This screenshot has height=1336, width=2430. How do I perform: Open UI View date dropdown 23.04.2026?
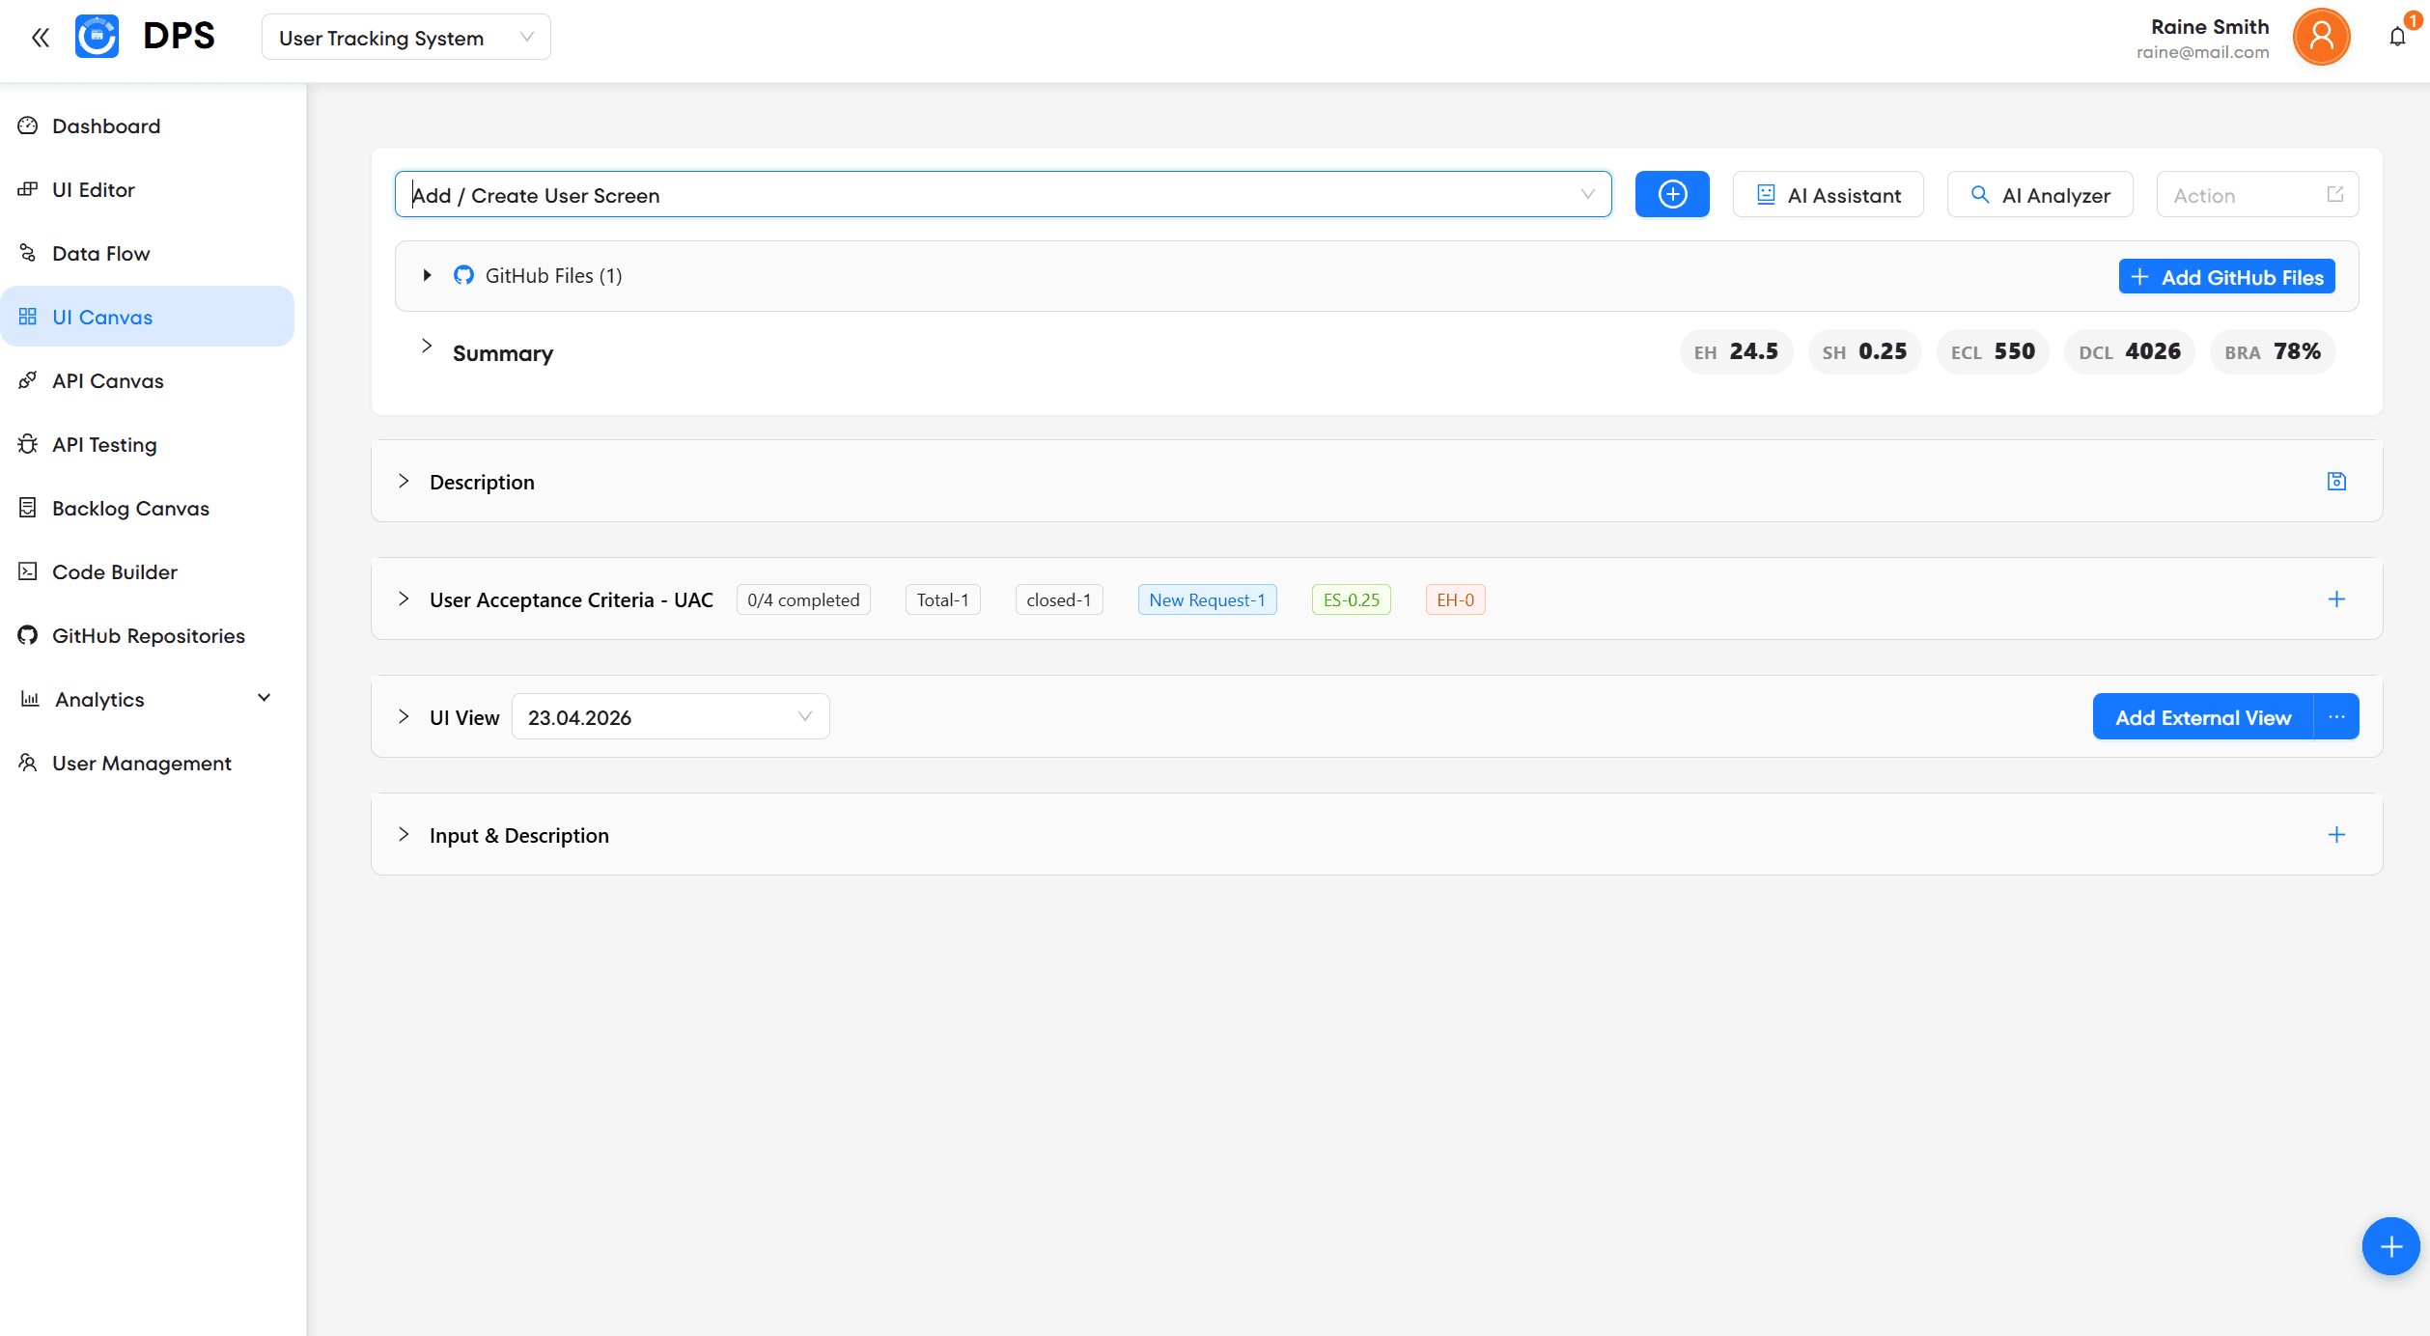[x=670, y=717]
